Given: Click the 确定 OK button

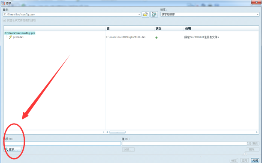Looking at the screenshot, I should (x=234, y=160).
